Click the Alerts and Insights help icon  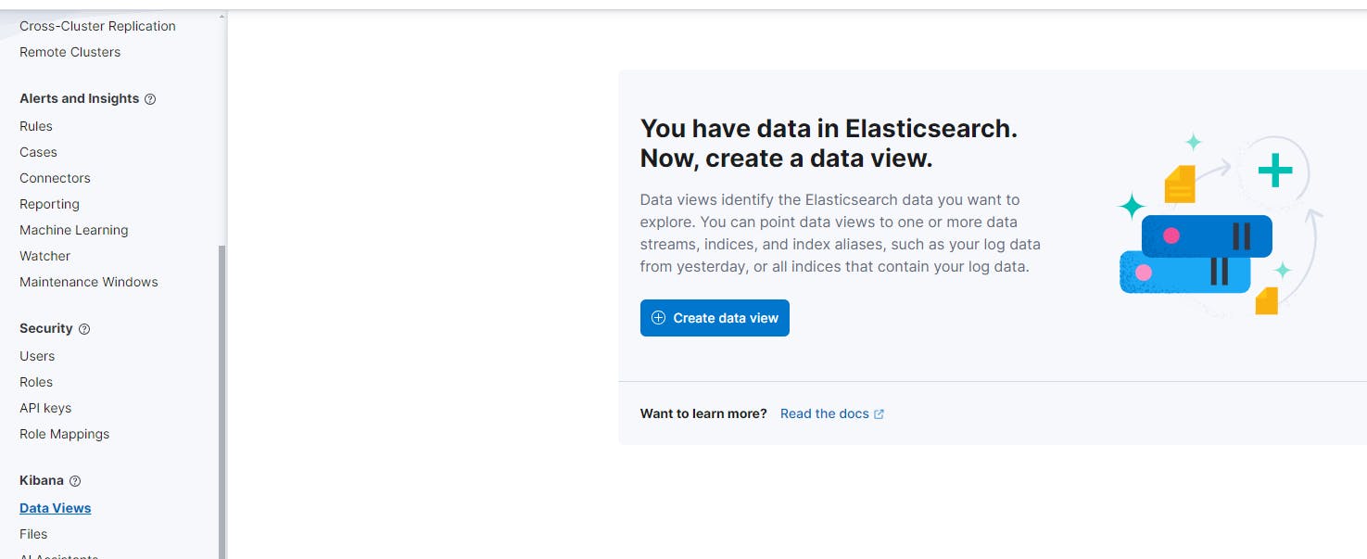click(150, 99)
